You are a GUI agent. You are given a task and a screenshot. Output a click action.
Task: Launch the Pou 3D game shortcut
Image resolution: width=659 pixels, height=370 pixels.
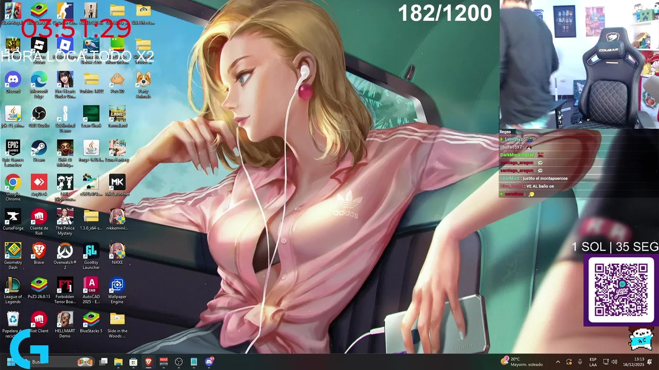pyautogui.click(x=117, y=82)
